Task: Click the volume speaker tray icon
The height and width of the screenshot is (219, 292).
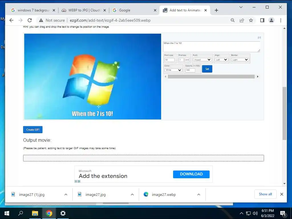Action: pyautogui.click(x=255, y=213)
